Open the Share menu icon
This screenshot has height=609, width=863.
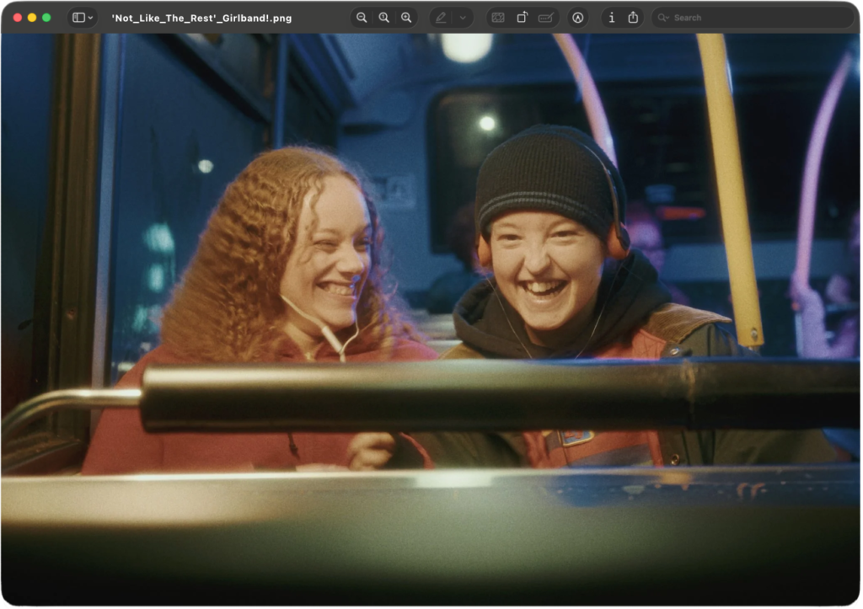[633, 18]
